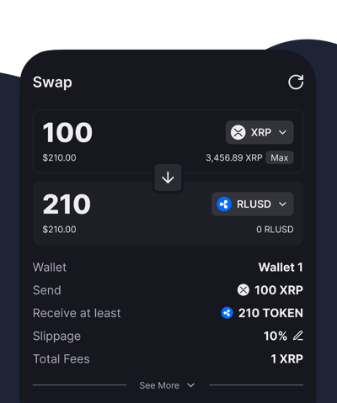This screenshot has height=403, width=337.
Task: Click the swap direction down-arrow button
Action: [x=168, y=178]
